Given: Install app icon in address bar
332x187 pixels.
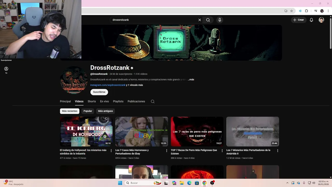Looking at the screenshot, I should pyautogui.click(x=286, y=11).
